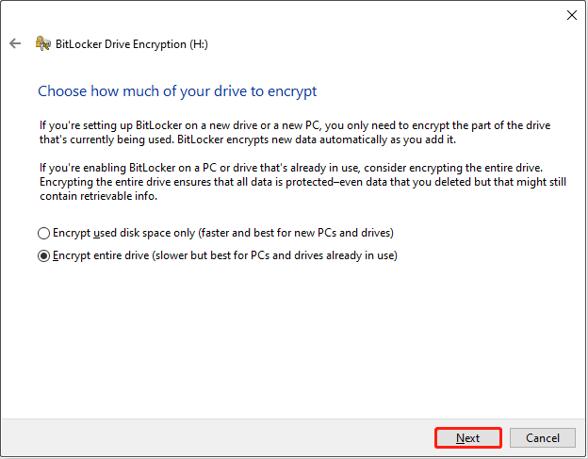Click the BitLocker lock and keys icon
This screenshot has width=588, height=459.
tap(42, 43)
